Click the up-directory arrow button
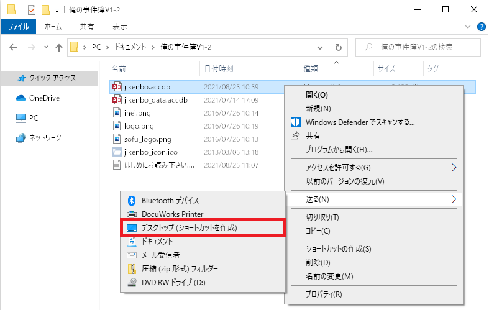Image resolution: width=489 pixels, height=310 pixels. point(59,47)
